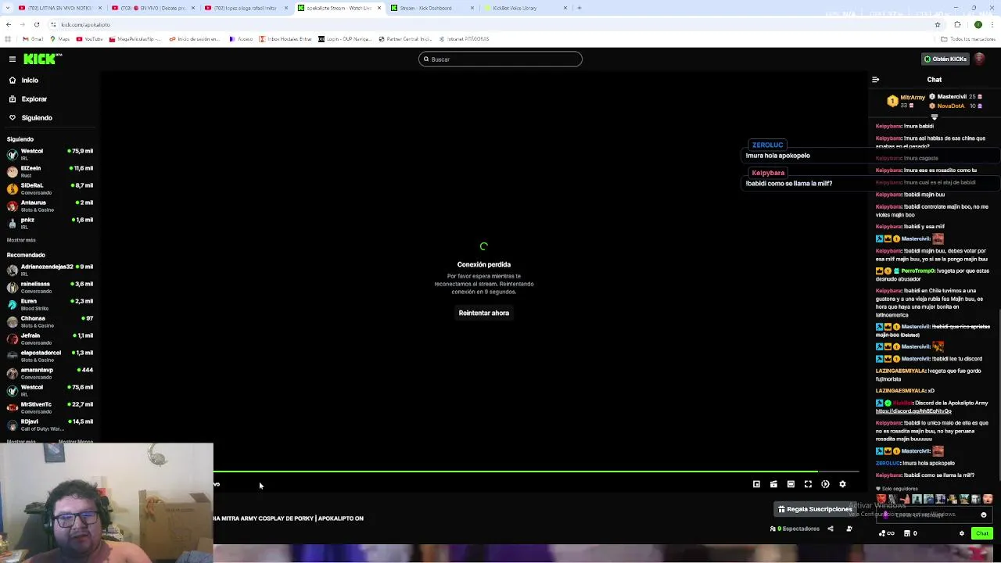Open the clip creation icon
The width and height of the screenshot is (1001, 563).
[x=773, y=484]
